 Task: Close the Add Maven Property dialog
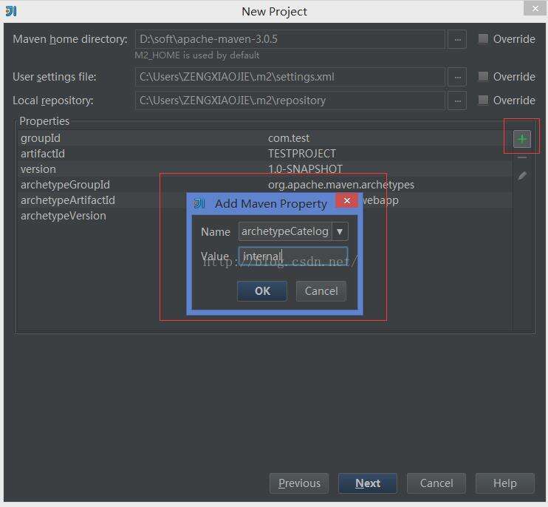point(346,202)
